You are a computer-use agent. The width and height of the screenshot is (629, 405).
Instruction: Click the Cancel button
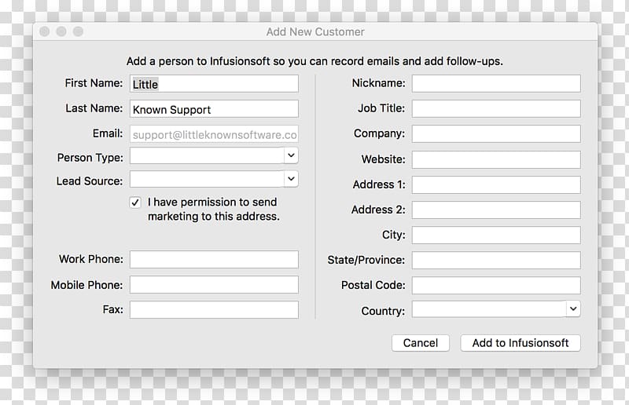coord(421,343)
